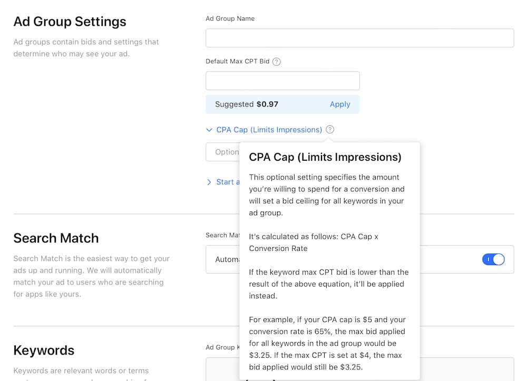Screen dimensions: 527x381
Task: Click the Default Max CPT Bid label
Action: pos(237,62)
